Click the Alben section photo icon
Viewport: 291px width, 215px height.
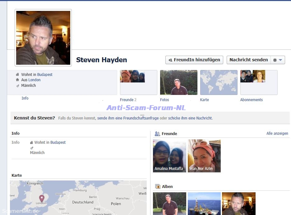pyautogui.click(x=157, y=187)
